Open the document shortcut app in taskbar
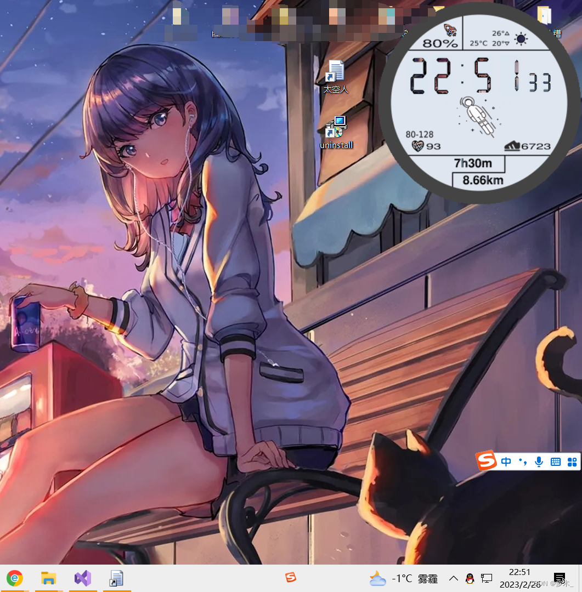The width and height of the screenshot is (582, 592). tap(116, 578)
